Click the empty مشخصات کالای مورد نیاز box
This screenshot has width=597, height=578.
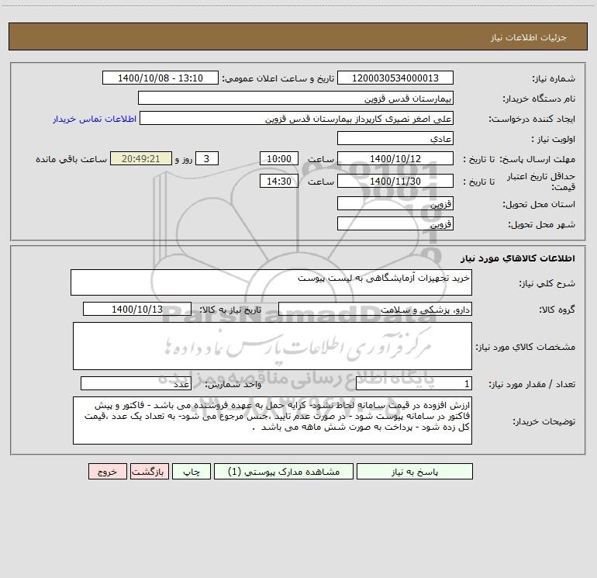tap(272, 346)
